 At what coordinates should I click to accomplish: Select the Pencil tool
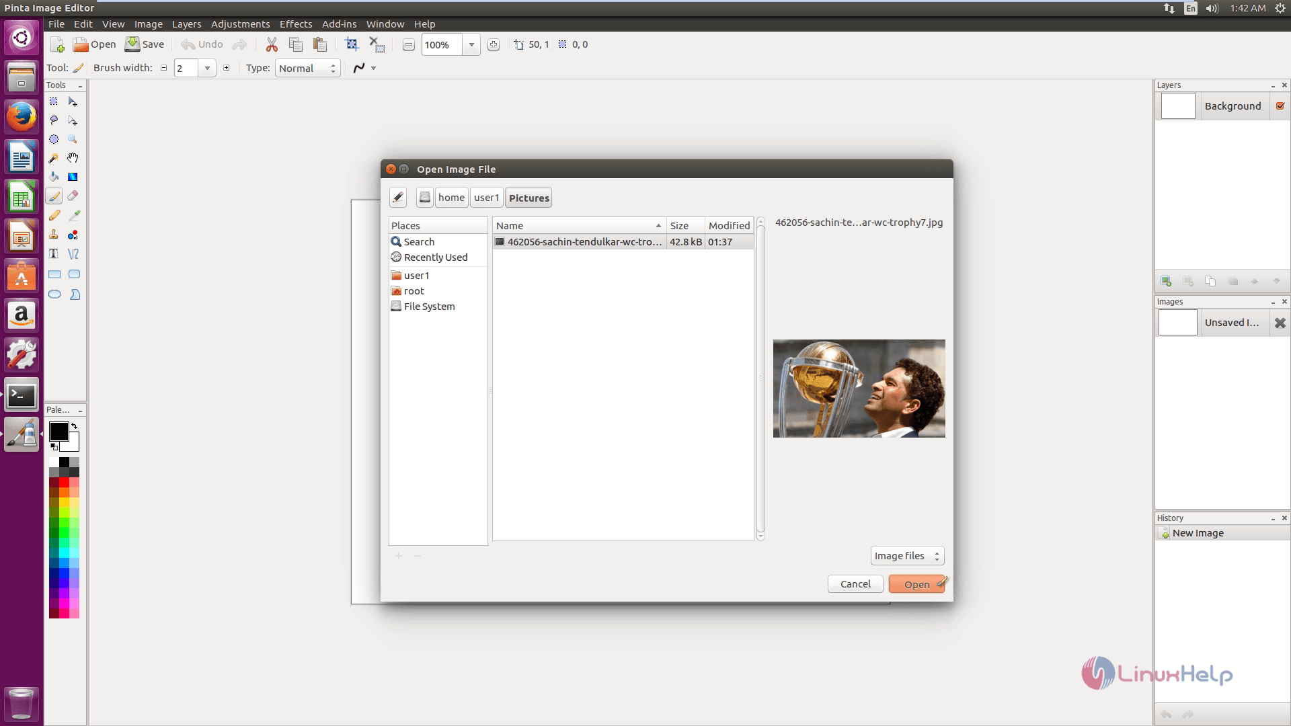54,216
